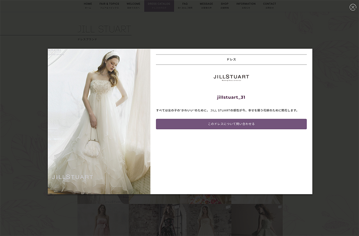Select the jillstuart_31 dress title
The height and width of the screenshot is (236, 359).
pos(231,97)
